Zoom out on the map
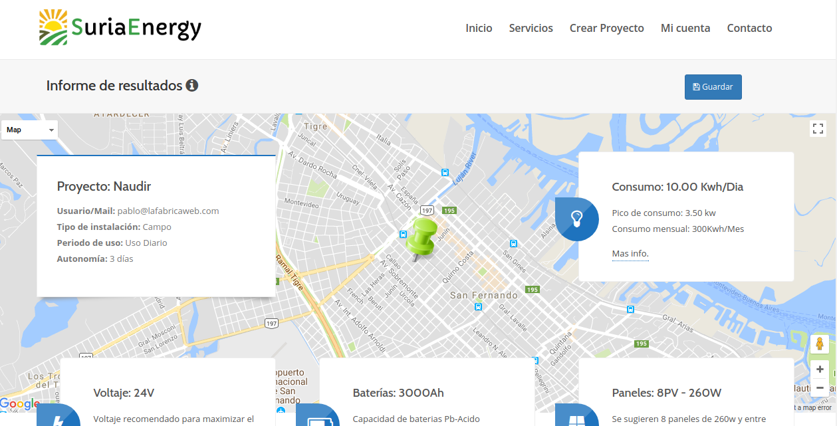837x426 pixels. click(x=819, y=387)
